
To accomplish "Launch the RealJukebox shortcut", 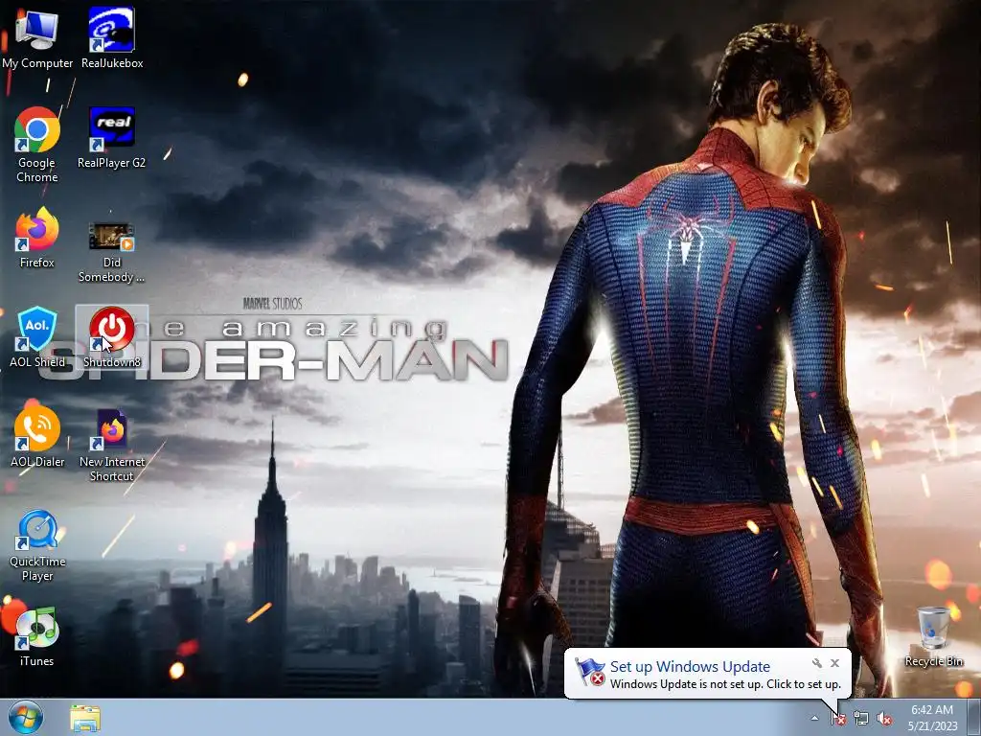I will tap(112, 37).
